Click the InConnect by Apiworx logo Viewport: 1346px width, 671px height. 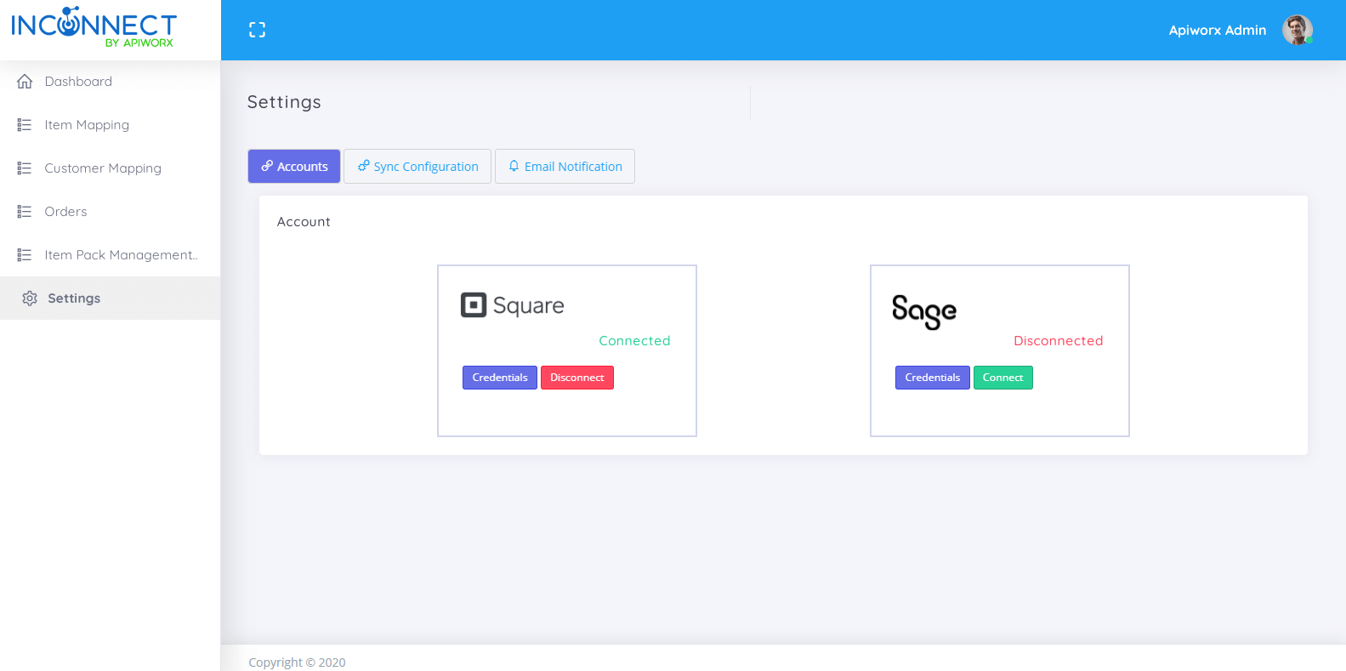[x=94, y=27]
